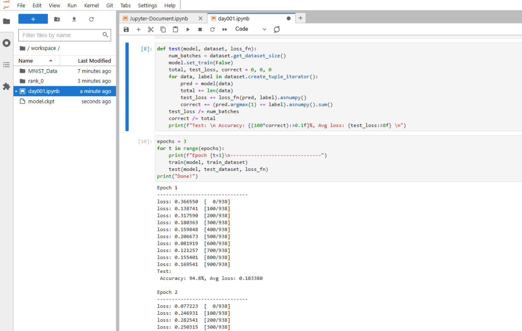Paste cells using the clipboard icon
Screen dimensions: 522x331
click(x=175, y=29)
